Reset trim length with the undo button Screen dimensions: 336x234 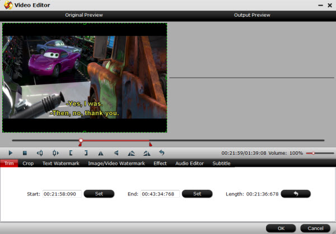(296, 194)
